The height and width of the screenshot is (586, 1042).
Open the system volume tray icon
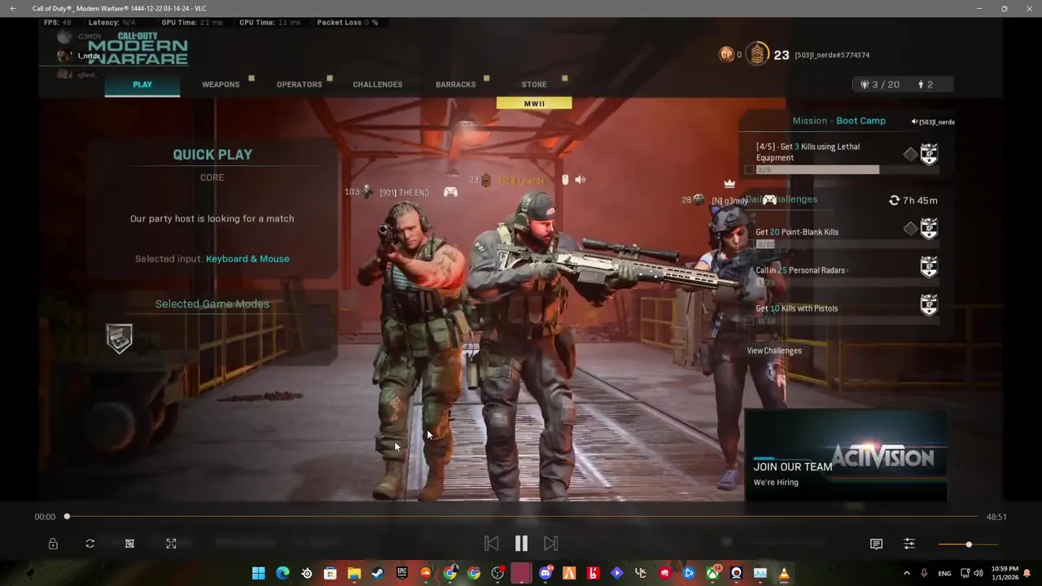pyautogui.click(x=978, y=573)
